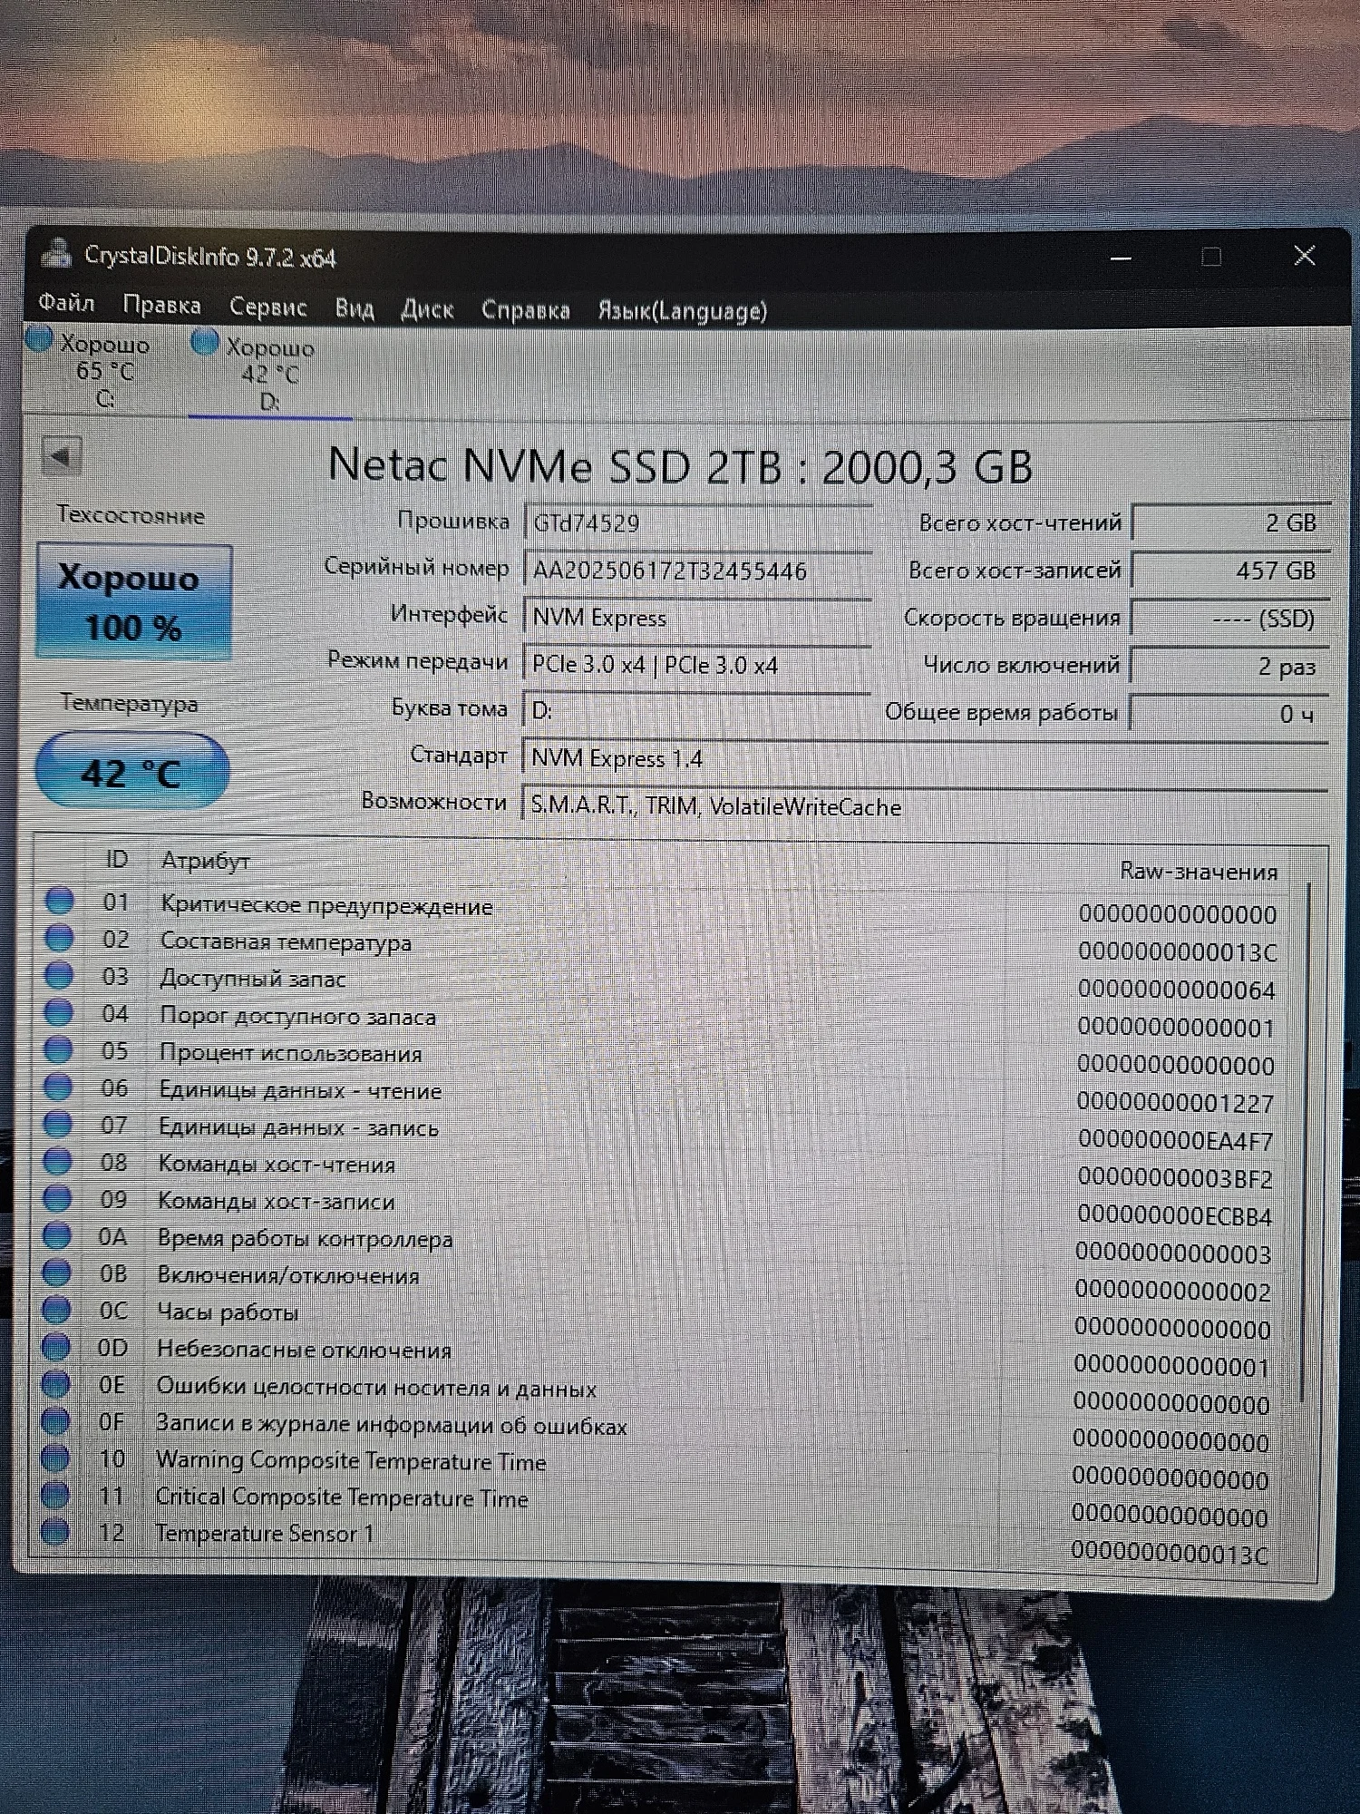Click the ID column header
This screenshot has width=1360, height=1814.
click(116, 859)
